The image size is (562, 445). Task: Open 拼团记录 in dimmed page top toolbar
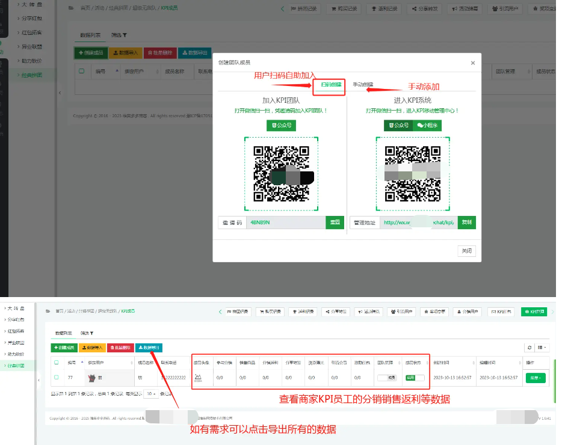[x=304, y=8]
